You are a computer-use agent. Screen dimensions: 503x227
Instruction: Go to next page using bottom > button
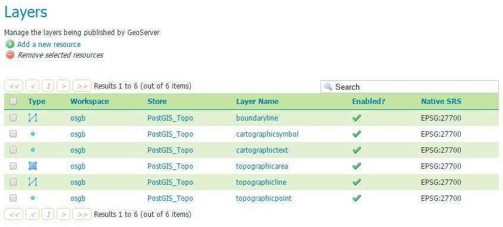[64, 214]
